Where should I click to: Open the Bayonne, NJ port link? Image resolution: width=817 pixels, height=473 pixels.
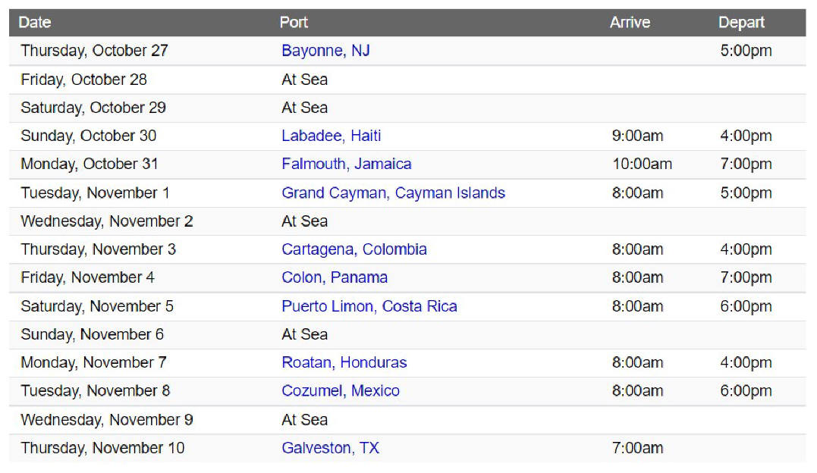[x=325, y=51]
